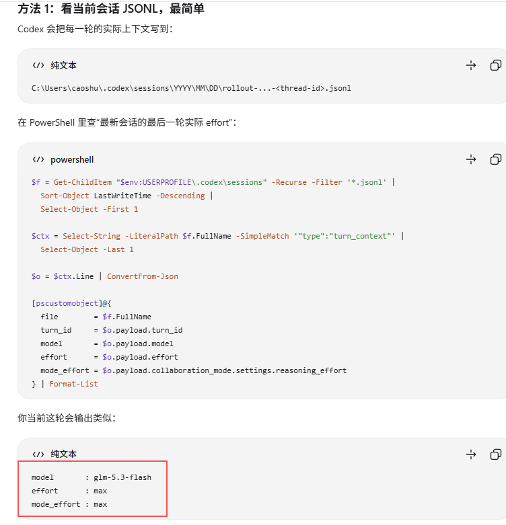
Task: Toggle line wrap on powershell block
Action: click(x=471, y=159)
